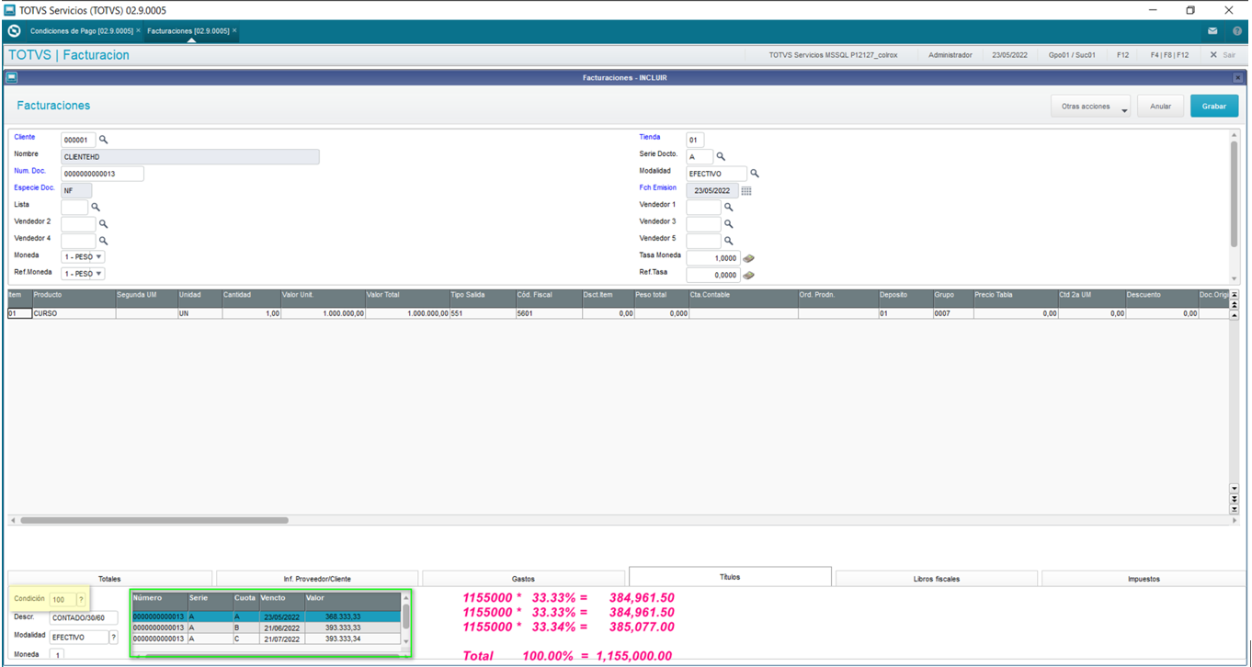Open the Libros fiscales tab
Screen dimensions: 1252x667
pyautogui.click(x=937, y=579)
